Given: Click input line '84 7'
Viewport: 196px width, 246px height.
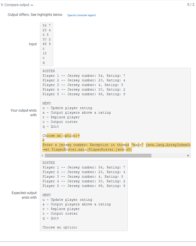Looking at the screenshot, I should 47,25.
